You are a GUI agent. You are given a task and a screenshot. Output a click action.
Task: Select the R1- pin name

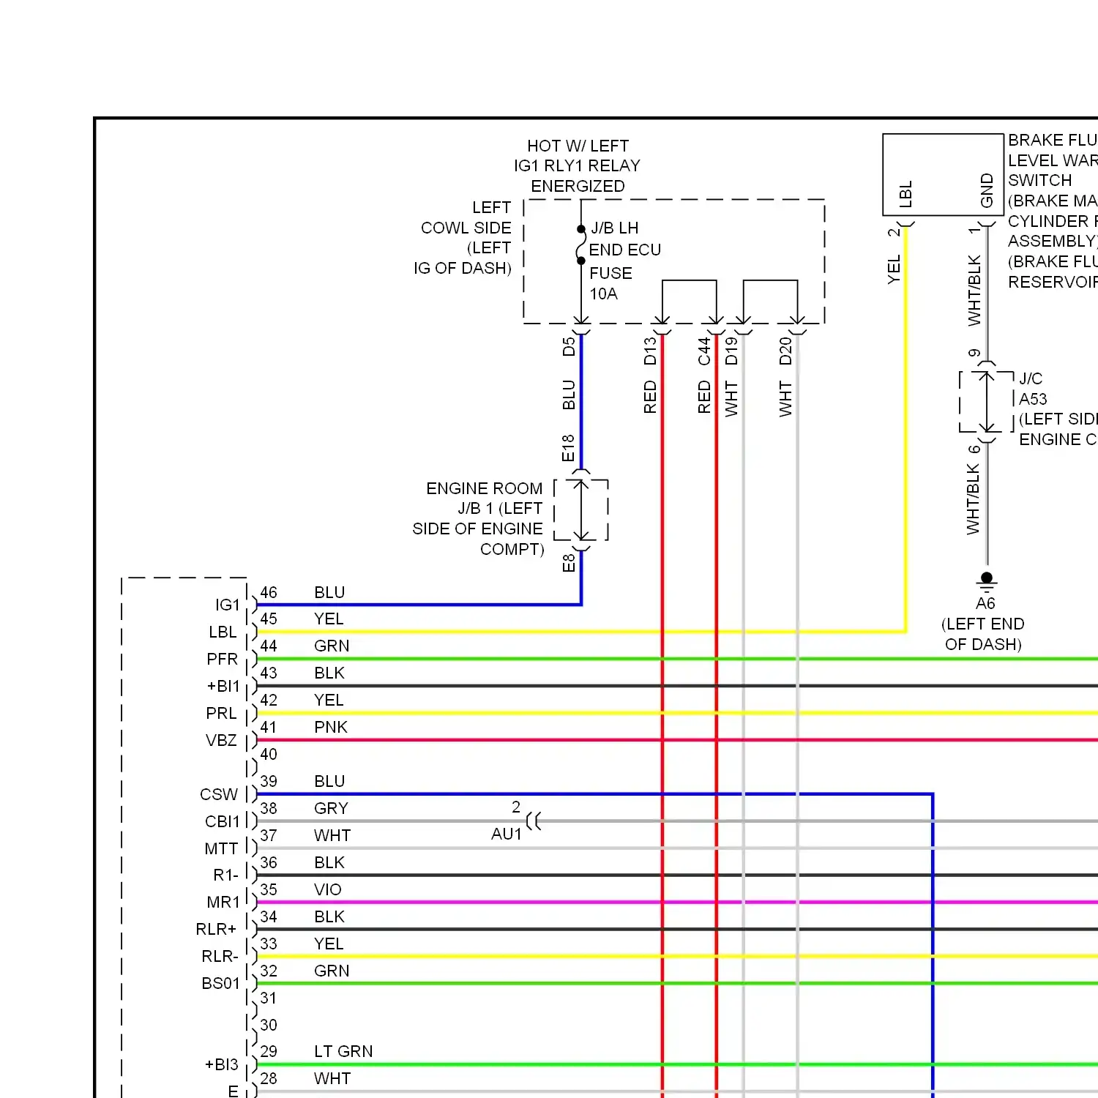[225, 875]
